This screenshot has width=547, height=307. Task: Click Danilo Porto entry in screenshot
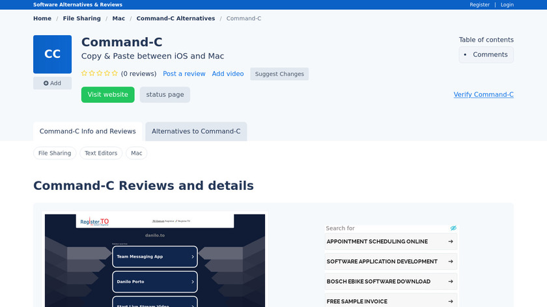(155, 282)
